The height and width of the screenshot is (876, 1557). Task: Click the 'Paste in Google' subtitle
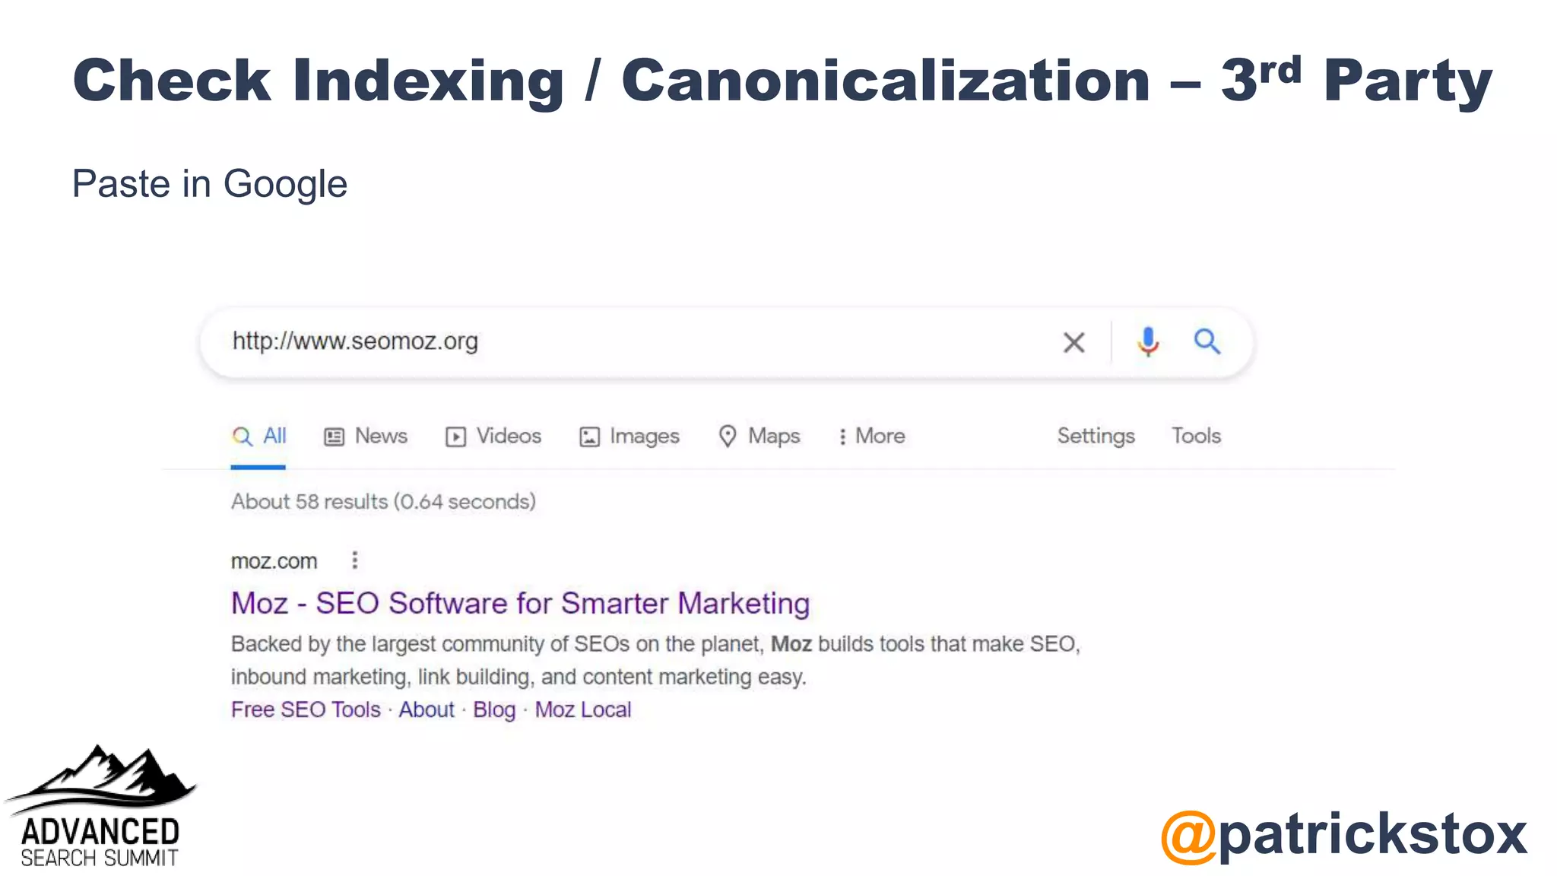210,184
